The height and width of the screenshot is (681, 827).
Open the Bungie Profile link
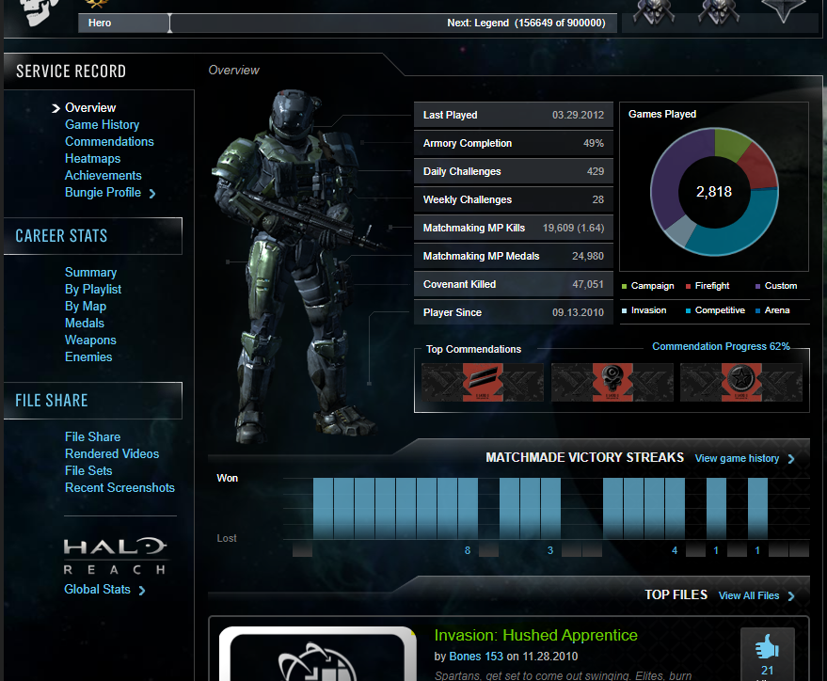[x=103, y=193]
